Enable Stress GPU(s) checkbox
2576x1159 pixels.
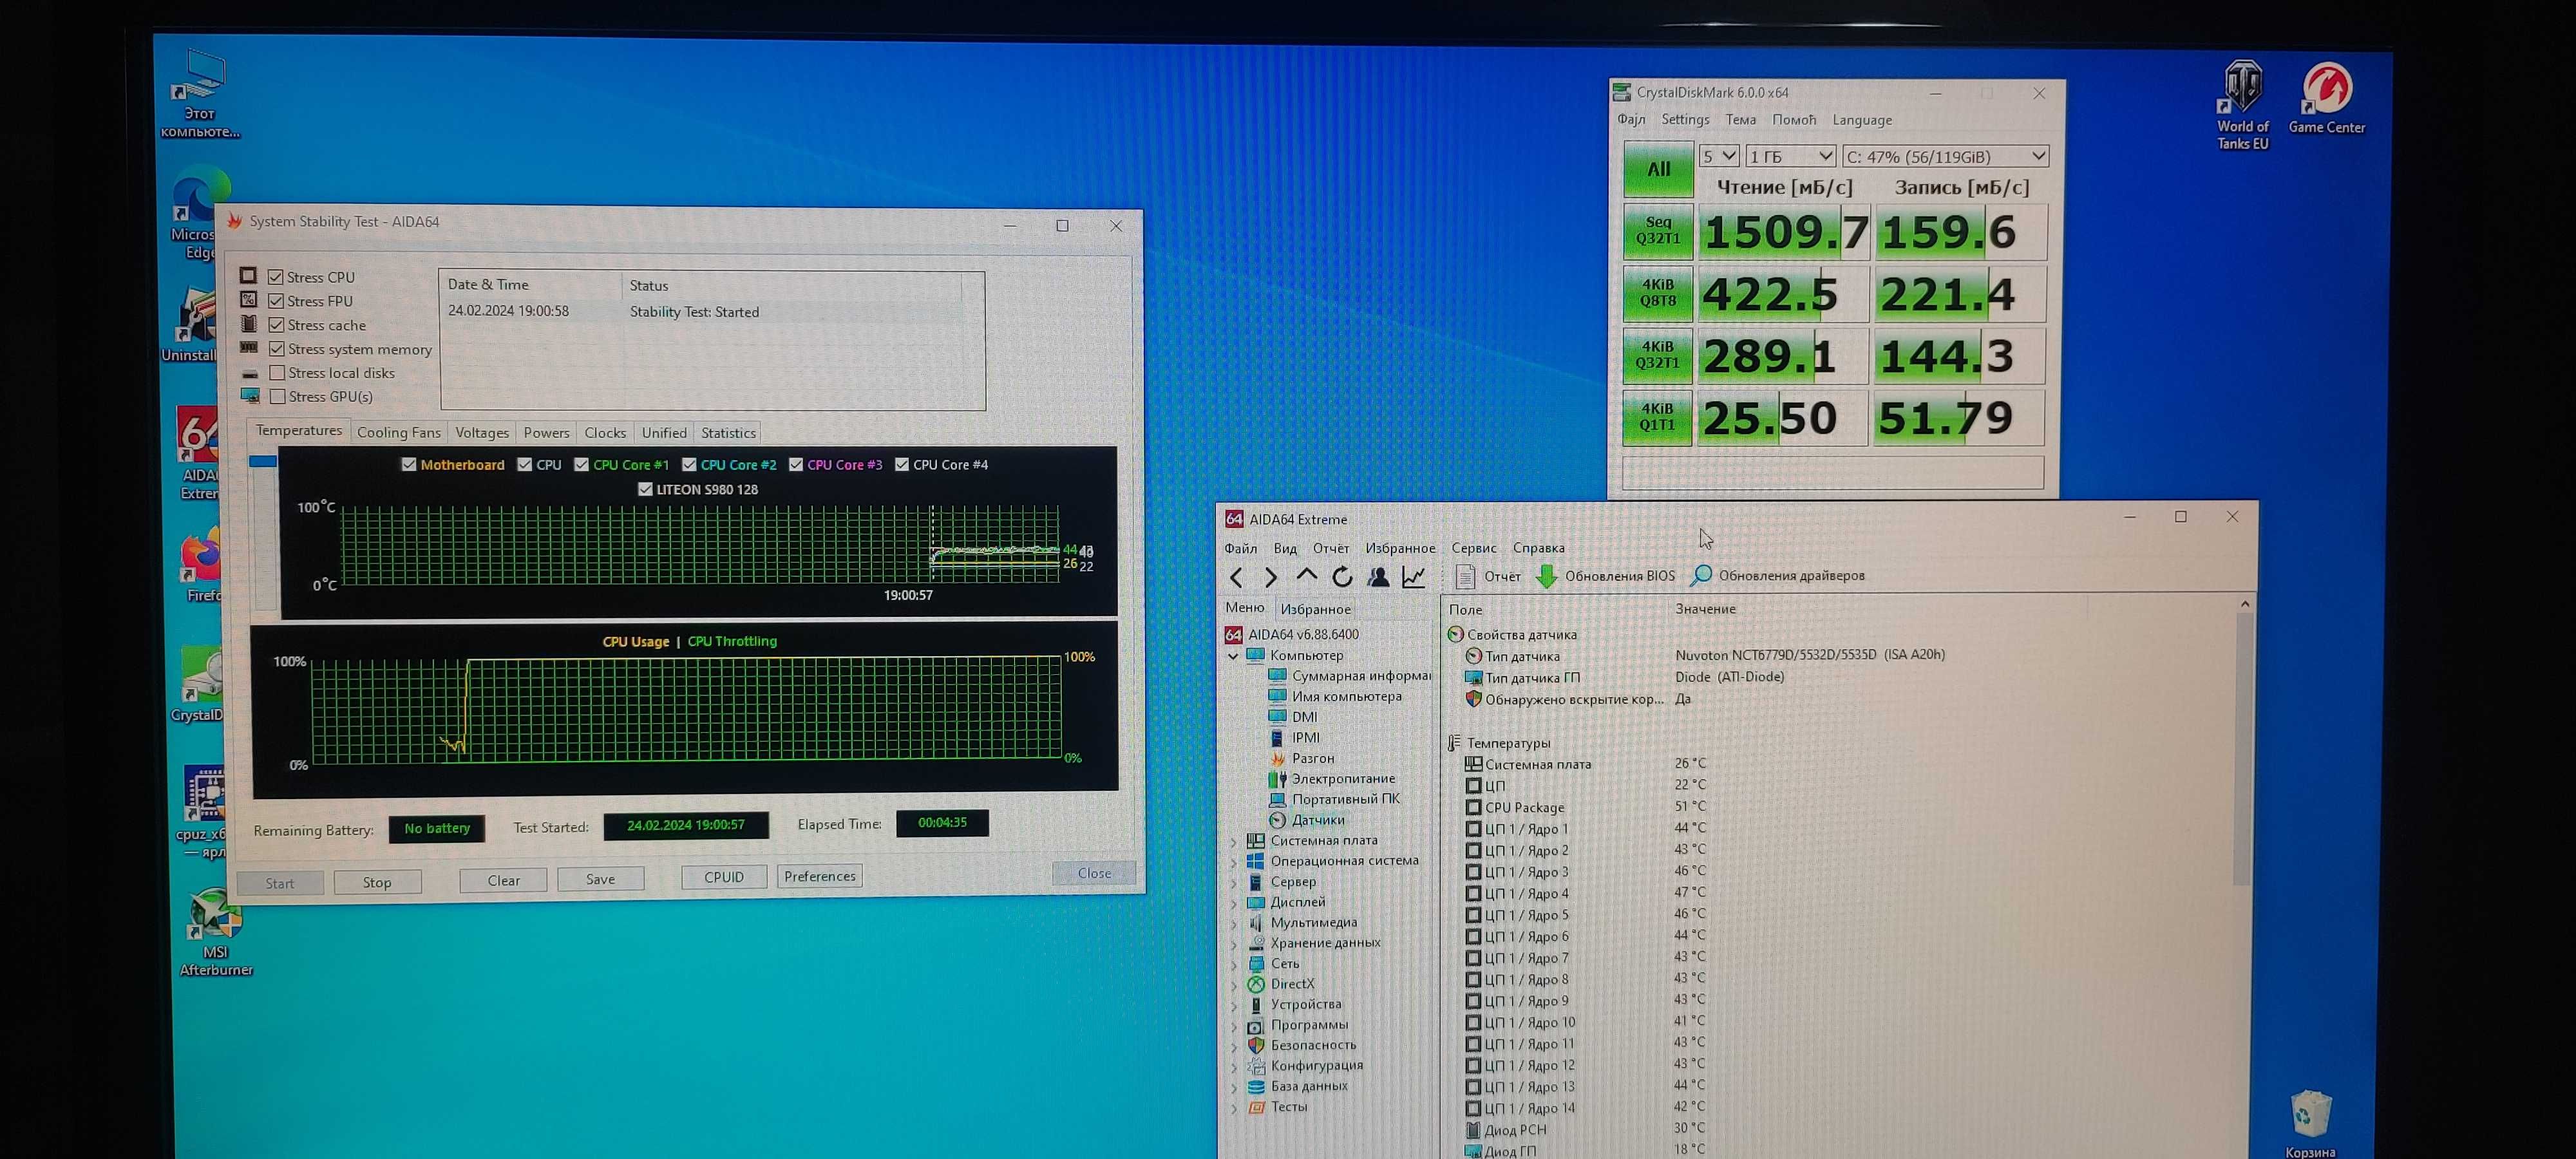click(x=277, y=397)
